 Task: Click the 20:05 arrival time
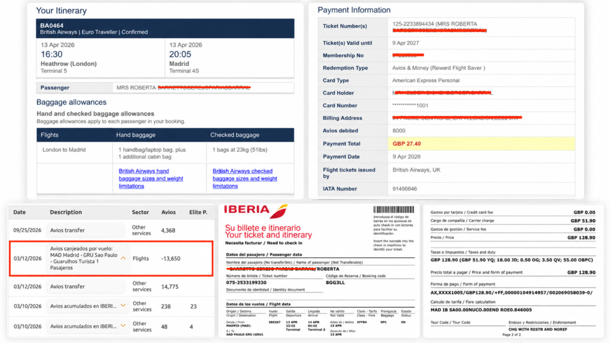(x=180, y=54)
